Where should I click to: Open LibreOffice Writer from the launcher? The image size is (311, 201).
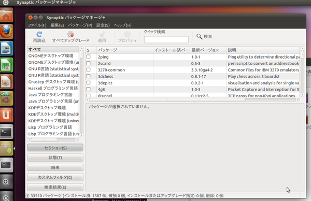point(6,48)
